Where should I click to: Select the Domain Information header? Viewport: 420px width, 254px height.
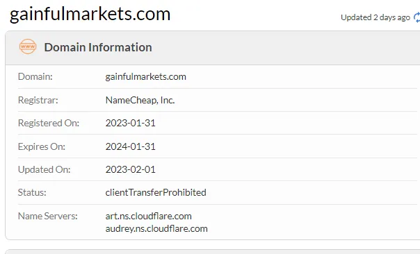click(98, 47)
